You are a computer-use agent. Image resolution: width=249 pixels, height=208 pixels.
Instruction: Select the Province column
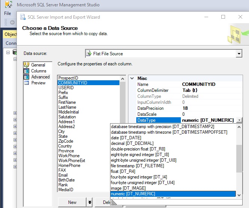tap(66, 151)
